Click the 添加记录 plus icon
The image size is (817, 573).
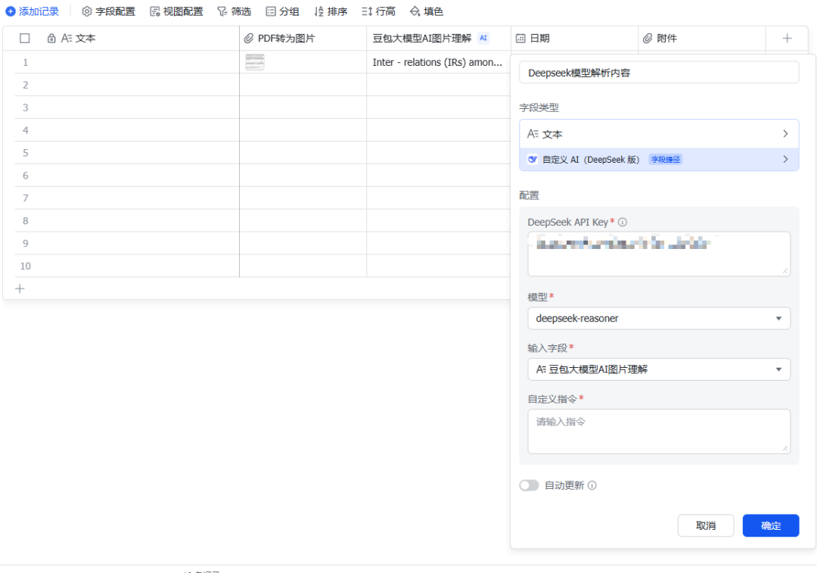(11, 11)
